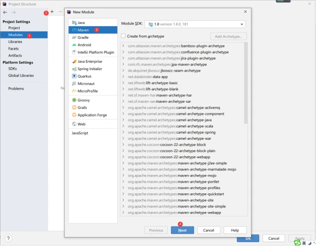Expand confluence-plugin-archetype entry
316x246 pixels.
(x=123, y=52)
